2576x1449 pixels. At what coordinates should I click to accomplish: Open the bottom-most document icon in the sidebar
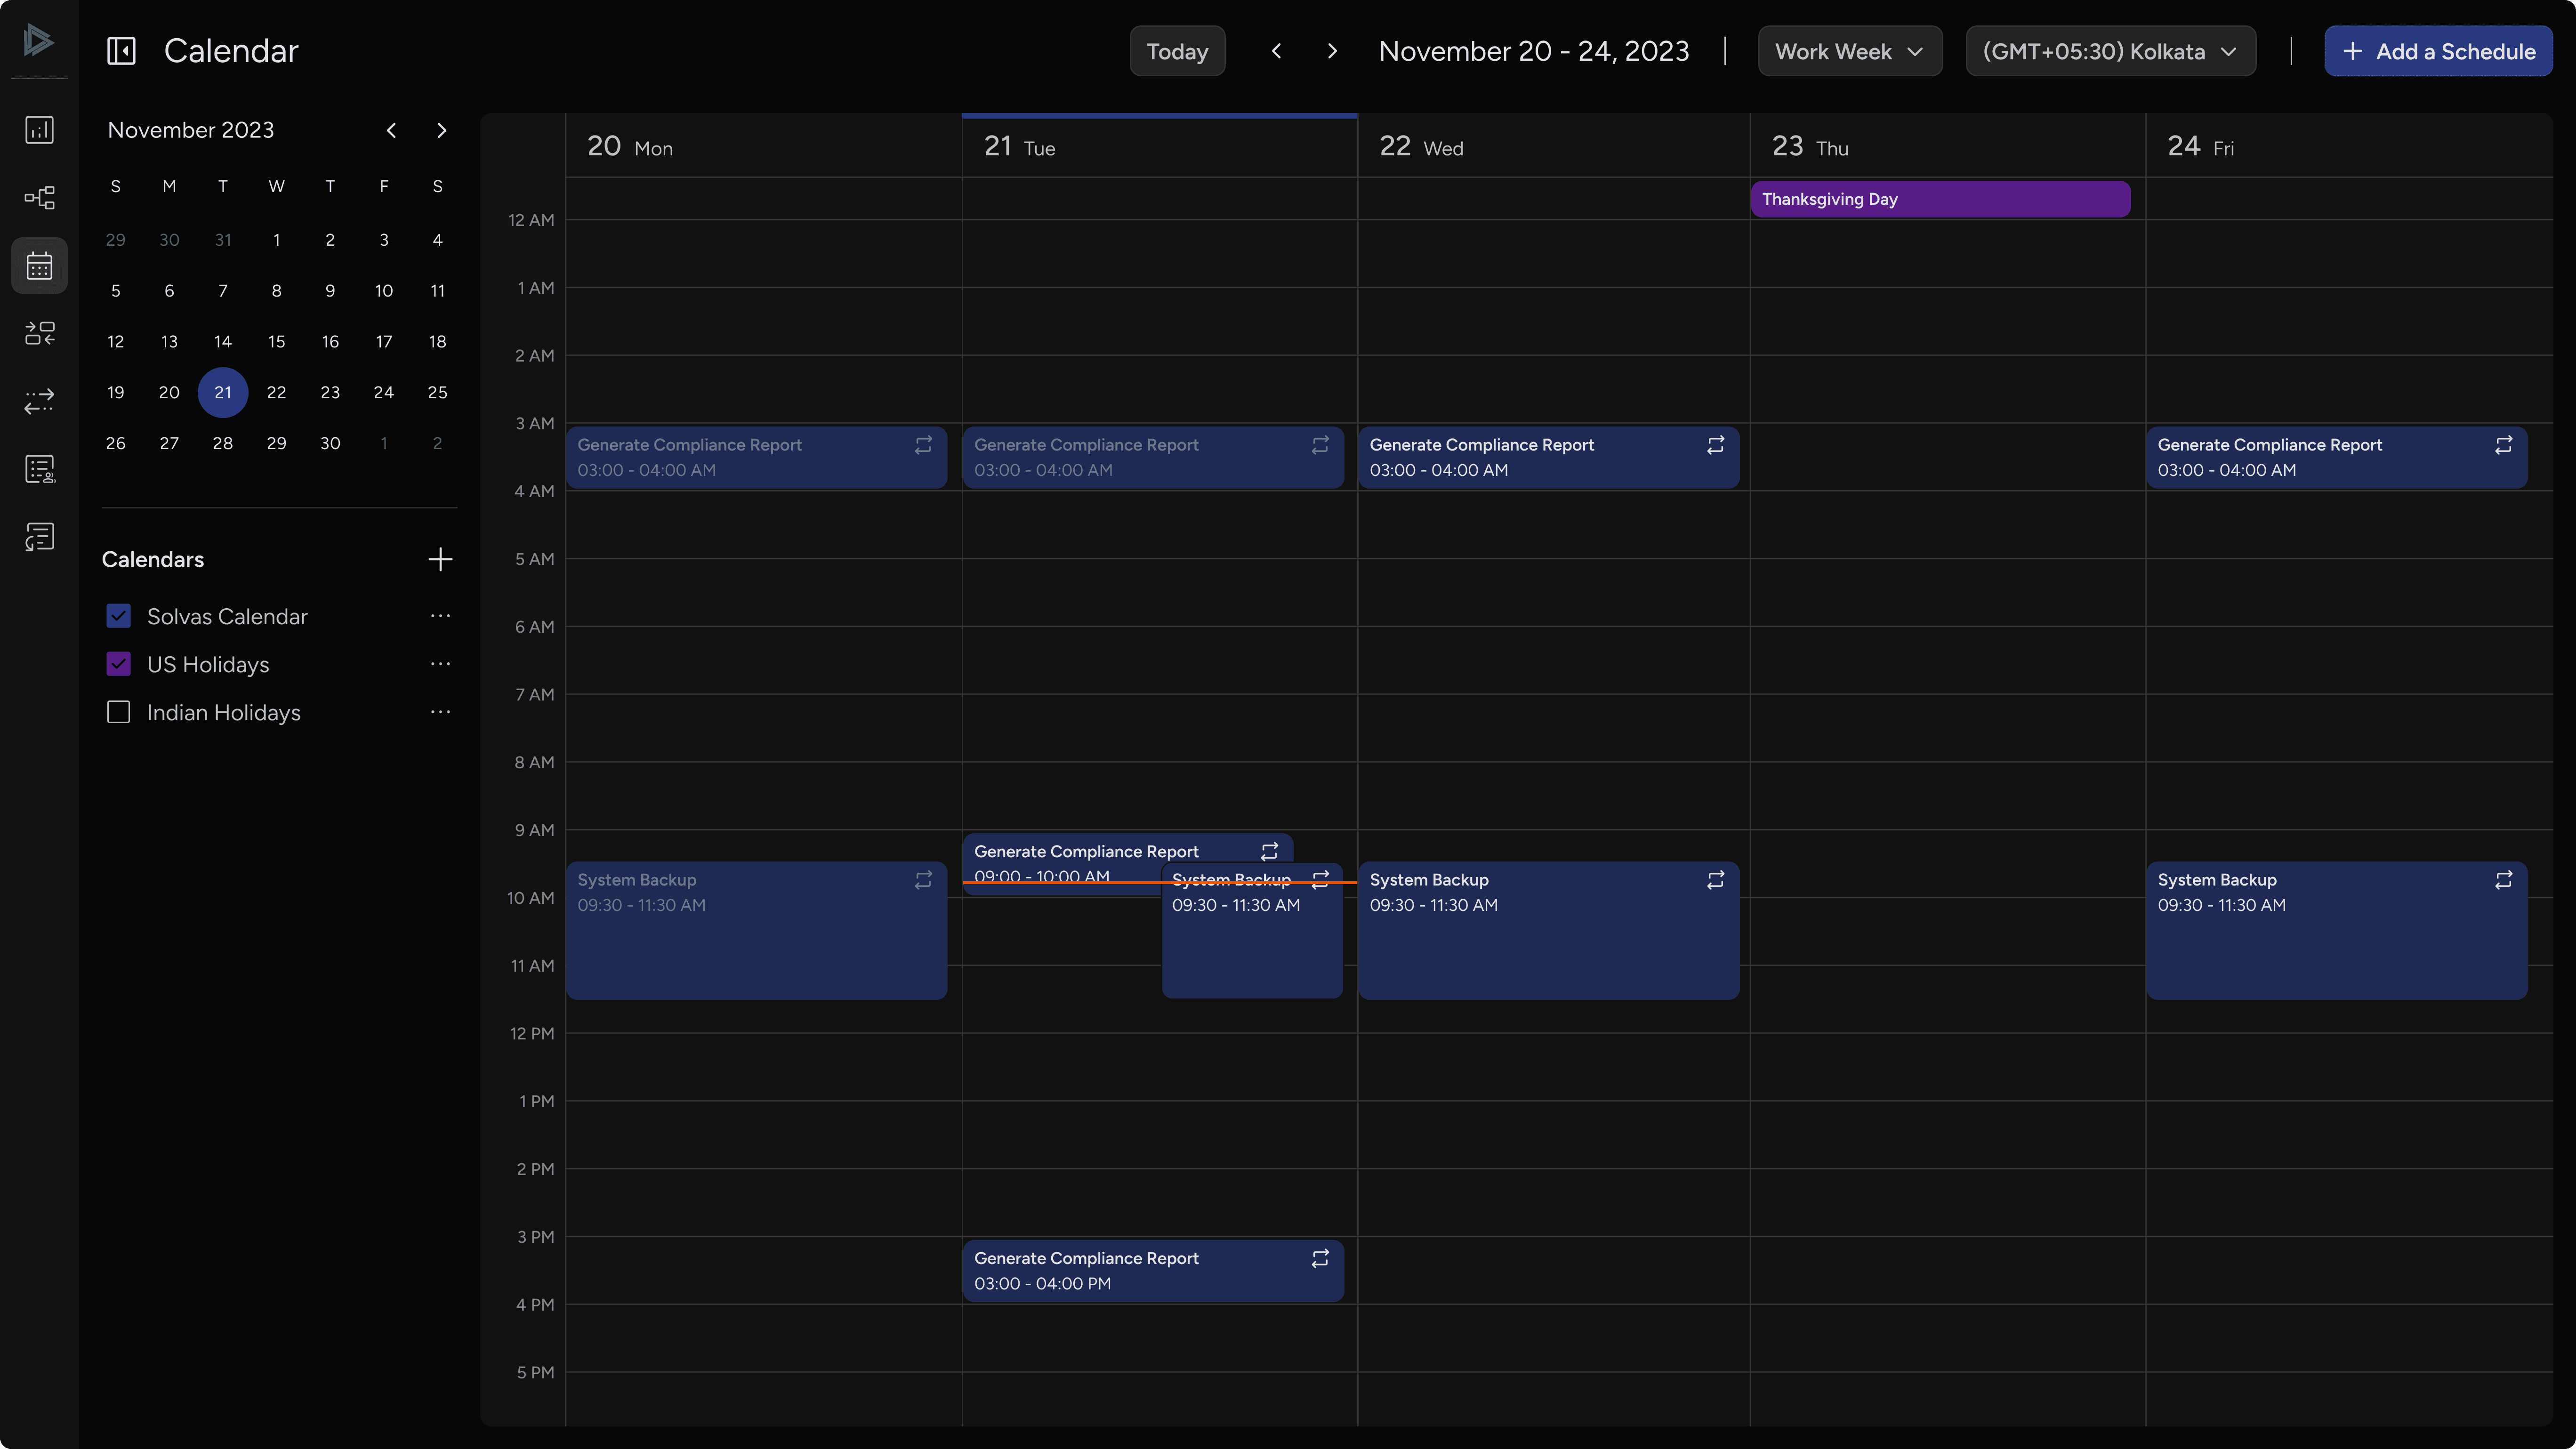point(40,537)
